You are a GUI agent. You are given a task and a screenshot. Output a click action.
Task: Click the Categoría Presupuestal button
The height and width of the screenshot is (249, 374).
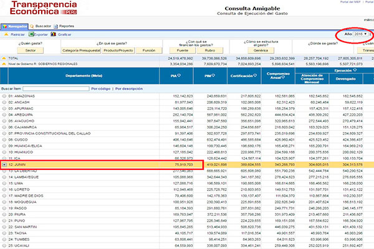tap(81, 50)
